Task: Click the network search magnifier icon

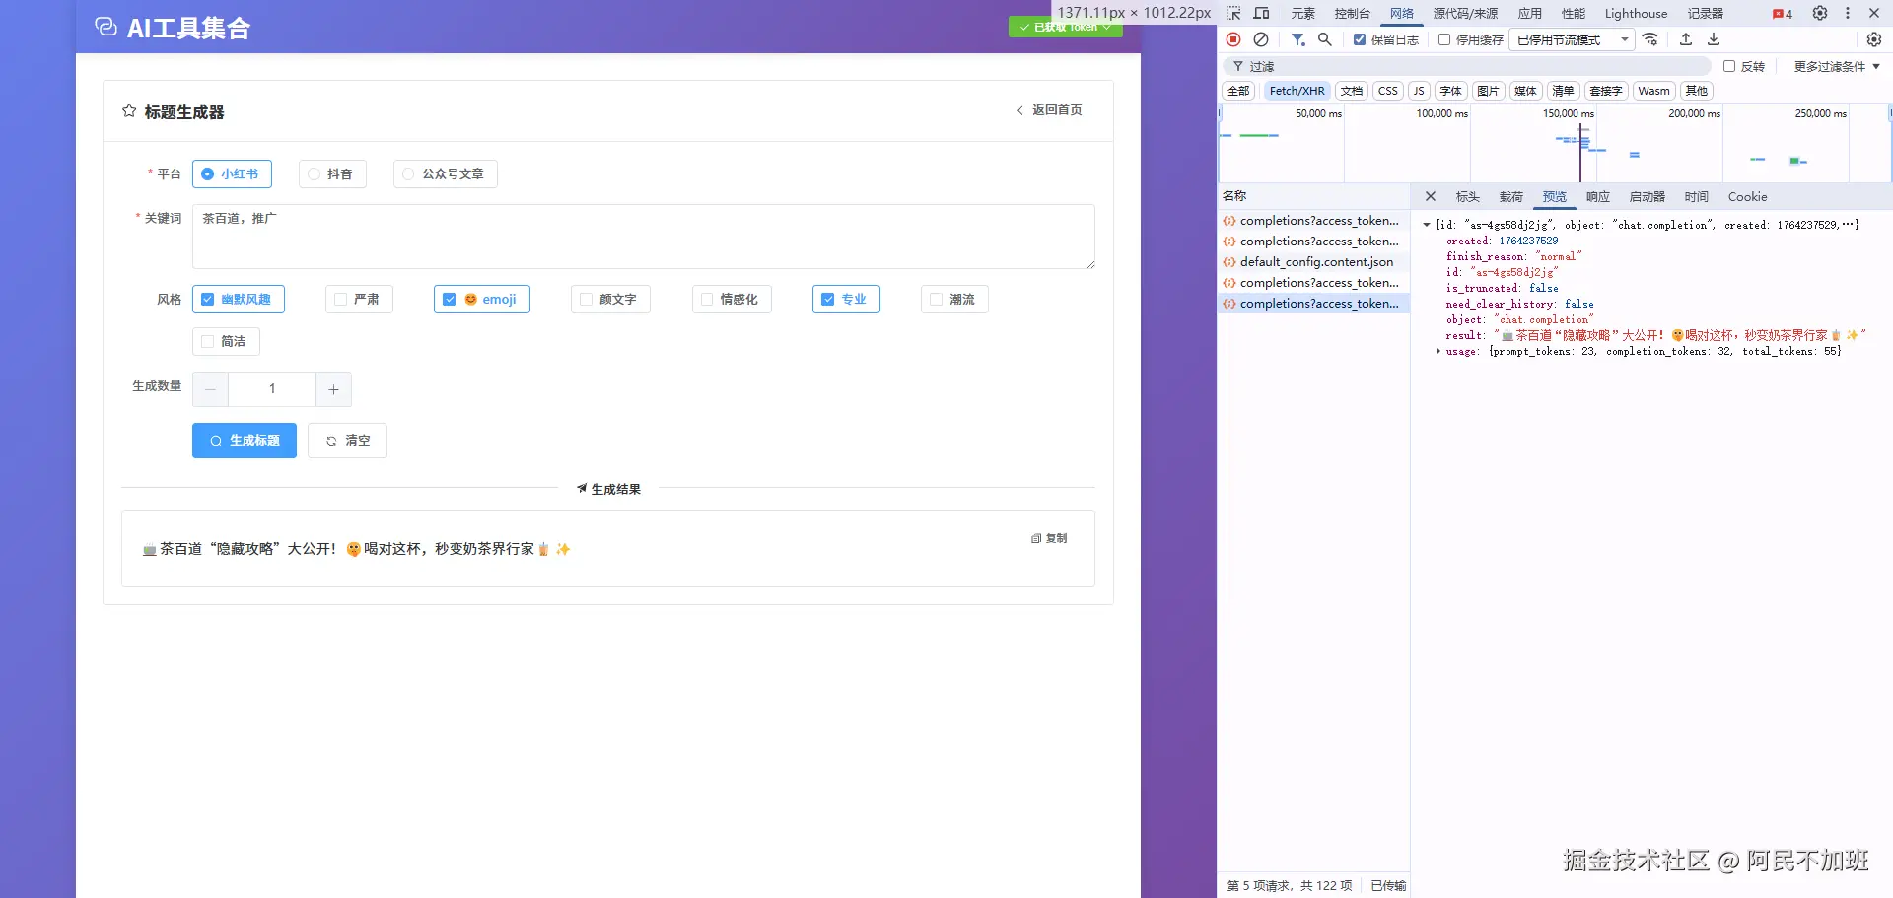Action: tap(1325, 39)
